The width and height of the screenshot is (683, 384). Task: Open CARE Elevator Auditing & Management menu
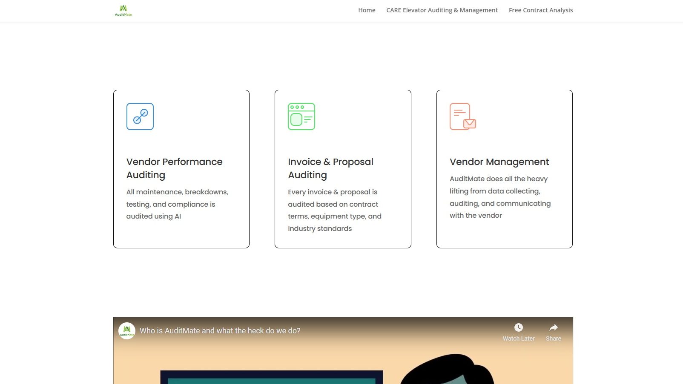[442, 10]
